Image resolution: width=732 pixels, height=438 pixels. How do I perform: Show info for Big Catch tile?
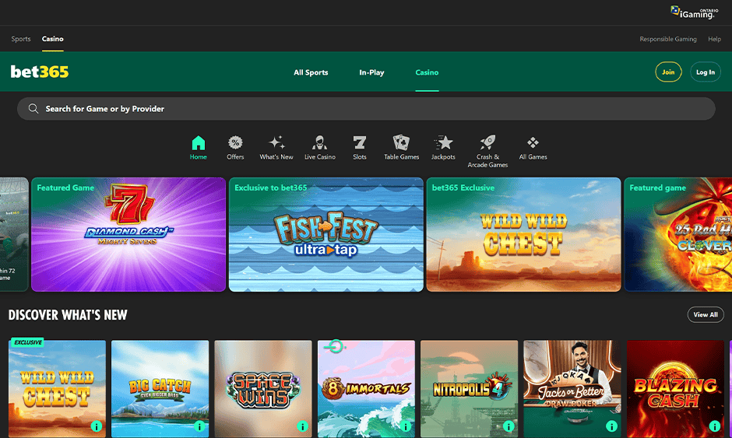coord(199,426)
